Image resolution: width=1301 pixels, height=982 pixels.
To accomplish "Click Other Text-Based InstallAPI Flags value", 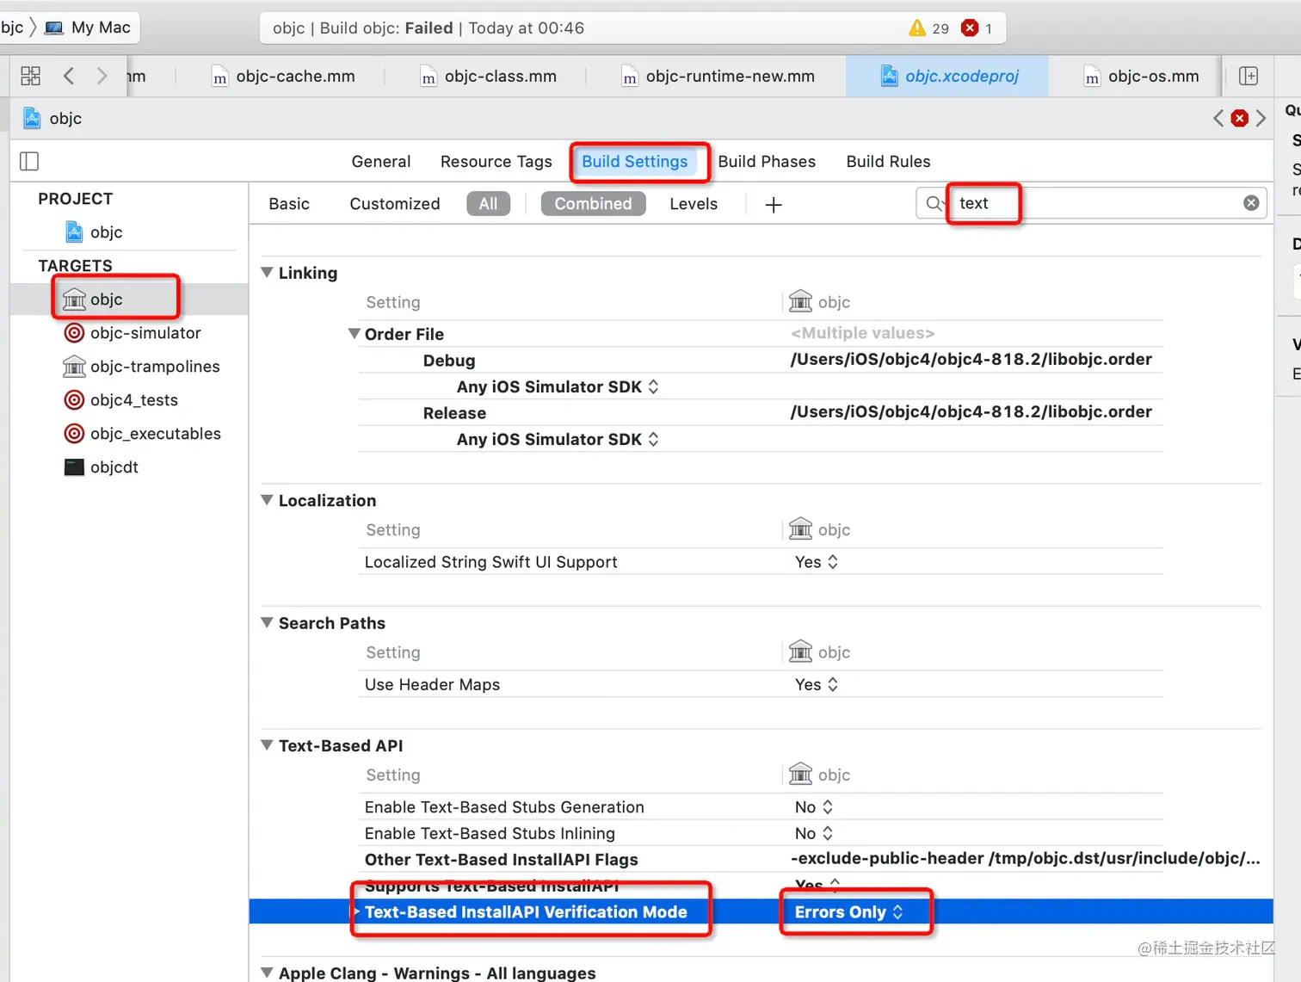I will click(x=1025, y=859).
